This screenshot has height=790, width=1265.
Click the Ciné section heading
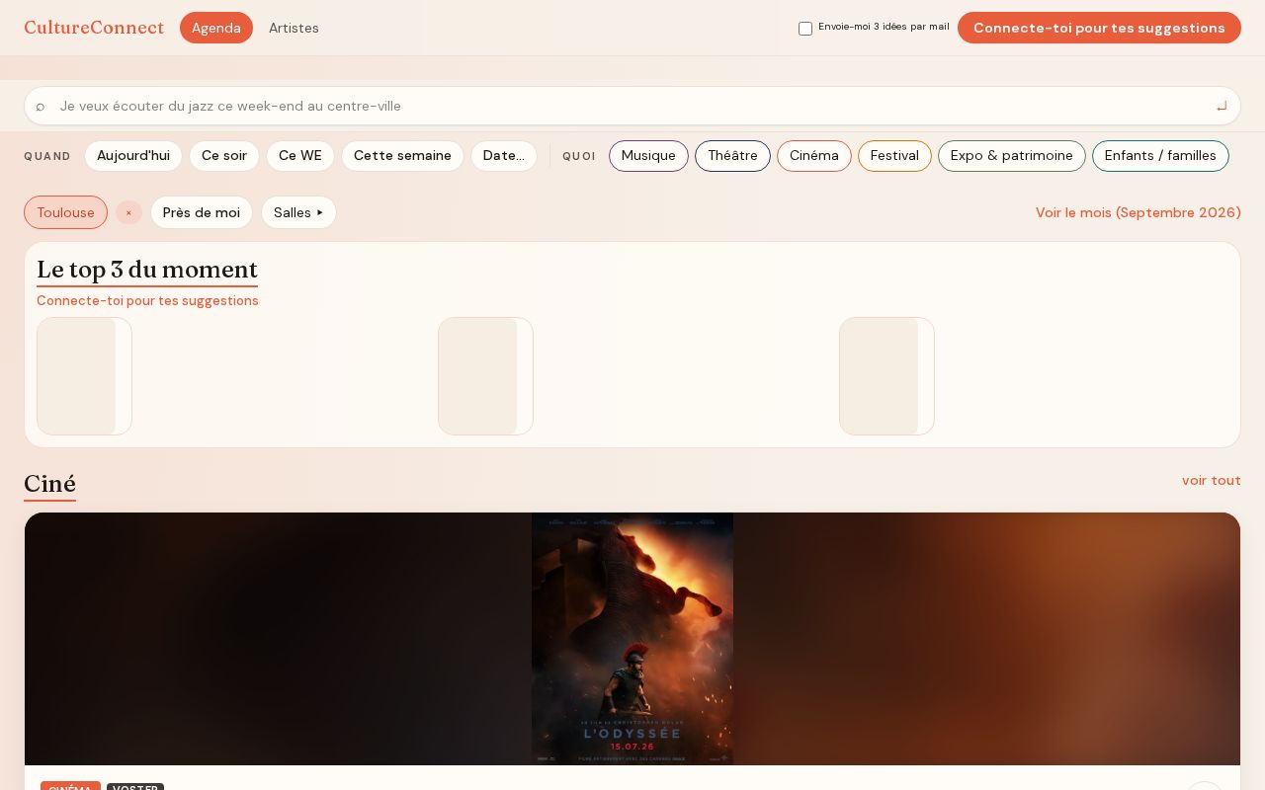coord(49,484)
